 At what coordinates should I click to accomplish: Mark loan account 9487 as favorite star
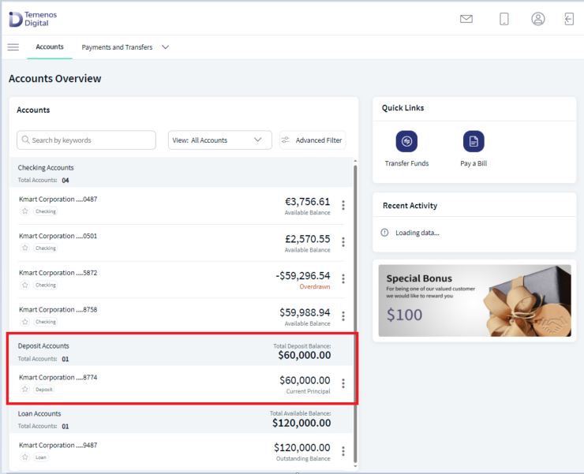[x=25, y=457]
